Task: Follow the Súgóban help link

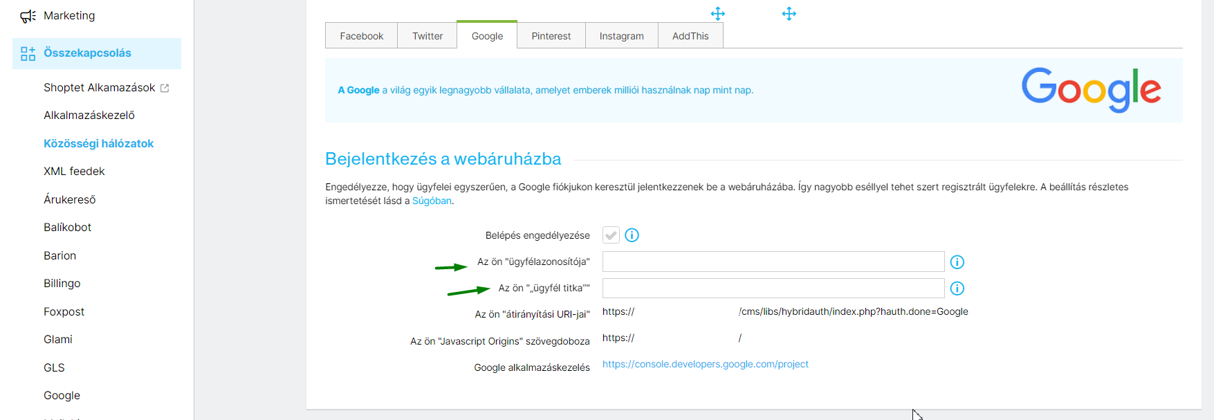Action: (x=432, y=201)
